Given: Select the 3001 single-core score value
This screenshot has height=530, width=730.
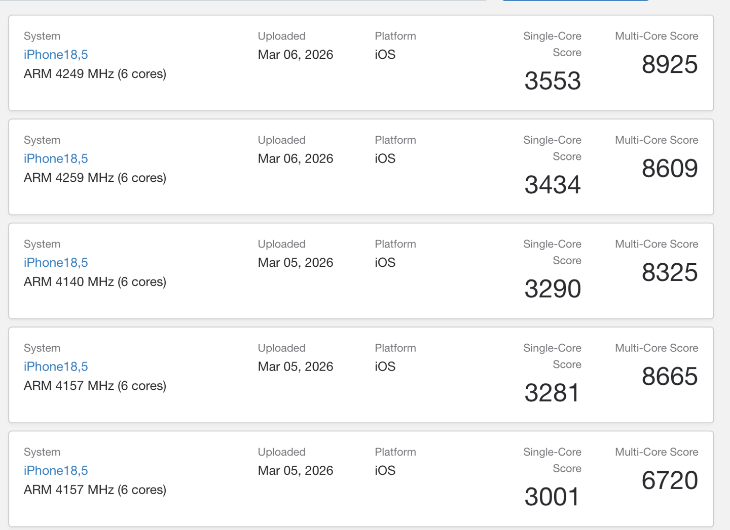Looking at the screenshot, I should coord(552,497).
